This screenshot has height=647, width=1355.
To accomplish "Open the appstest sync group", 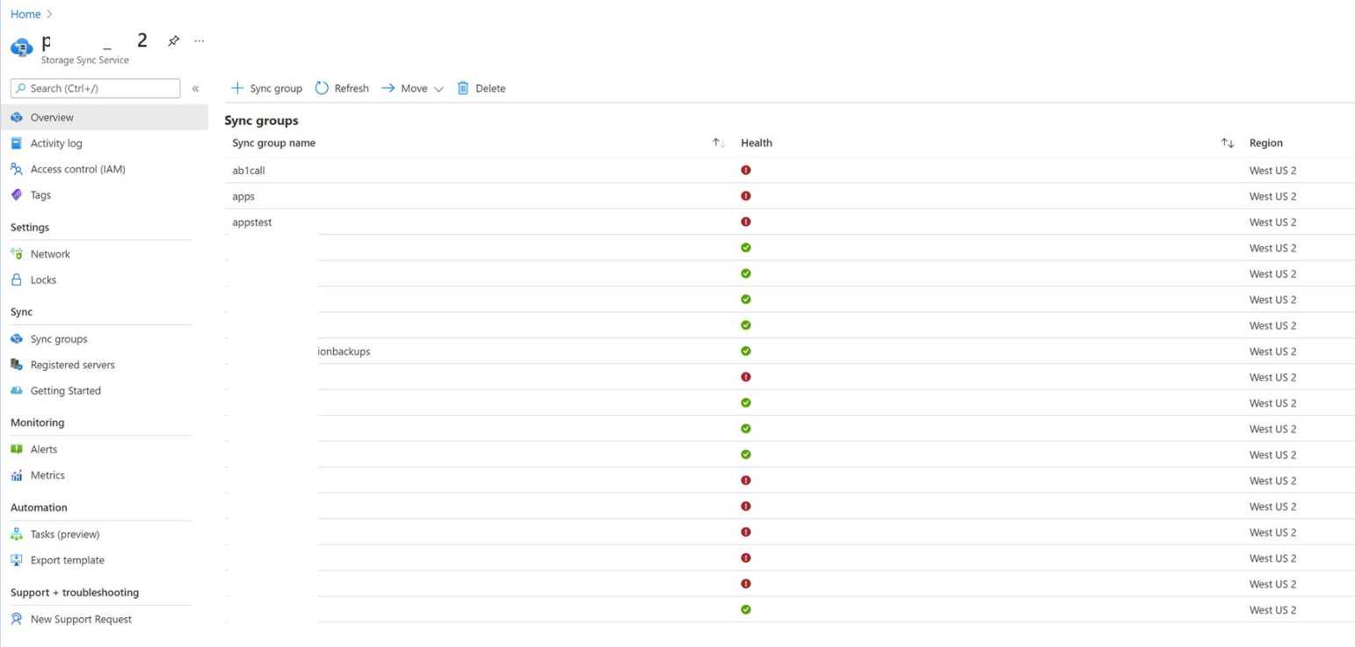I will [252, 222].
